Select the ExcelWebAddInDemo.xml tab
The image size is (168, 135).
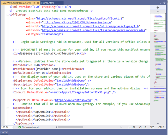pos(14,2)
